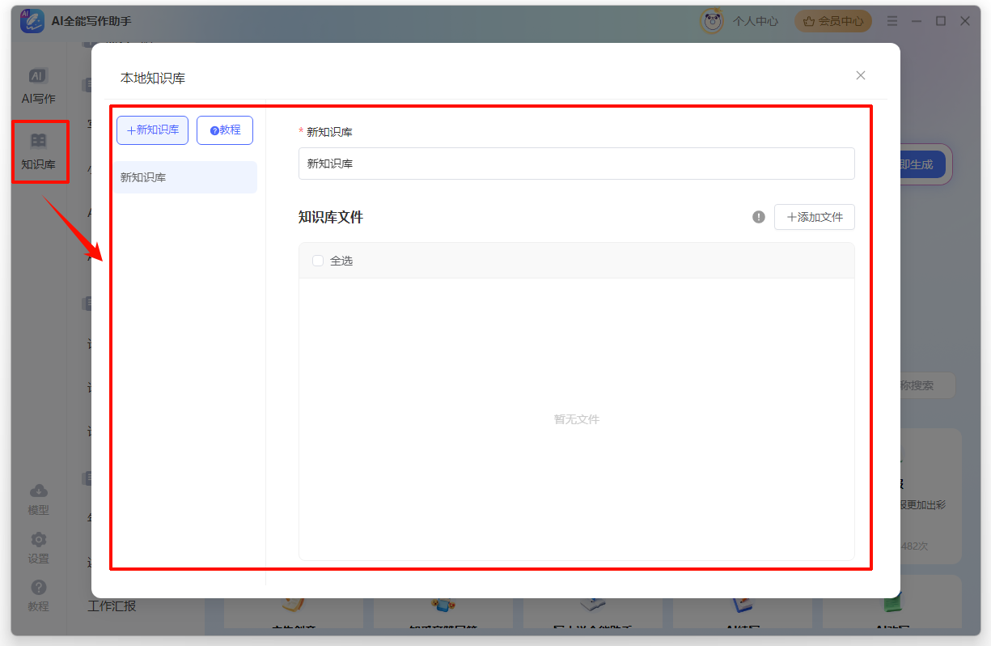Open 个人中心 in the top bar

pyautogui.click(x=755, y=21)
